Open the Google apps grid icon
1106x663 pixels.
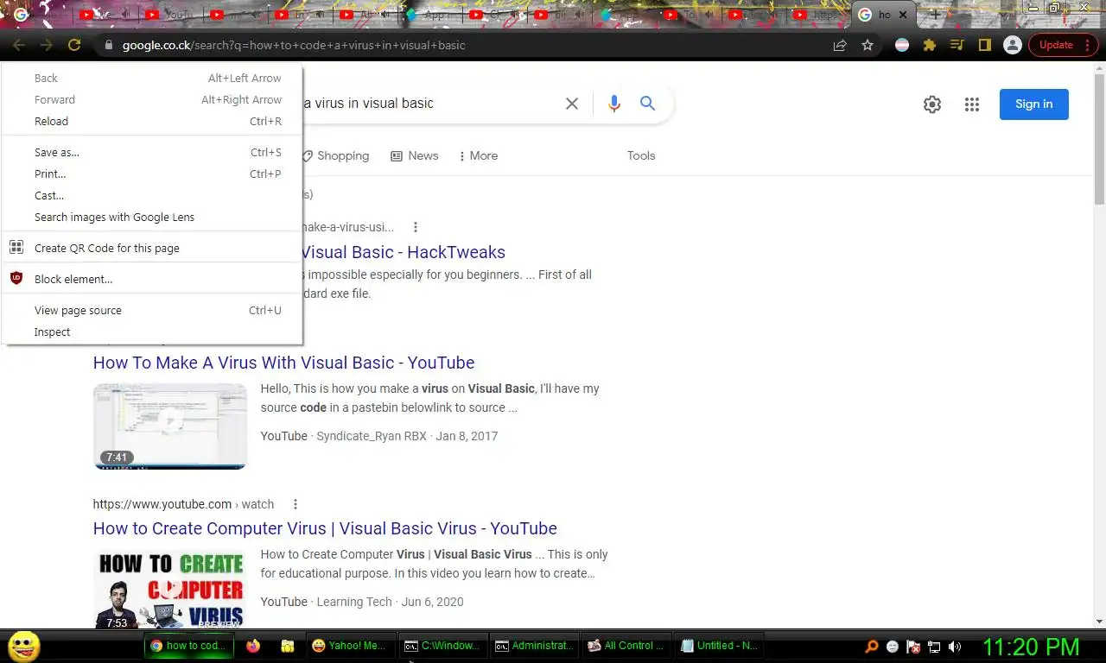pyautogui.click(x=972, y=104)
